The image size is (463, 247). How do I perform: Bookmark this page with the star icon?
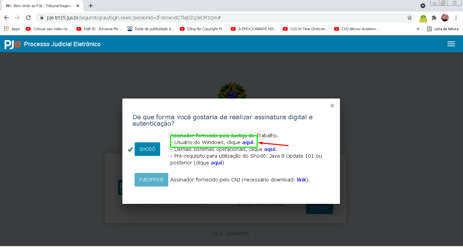coord(410,18)
